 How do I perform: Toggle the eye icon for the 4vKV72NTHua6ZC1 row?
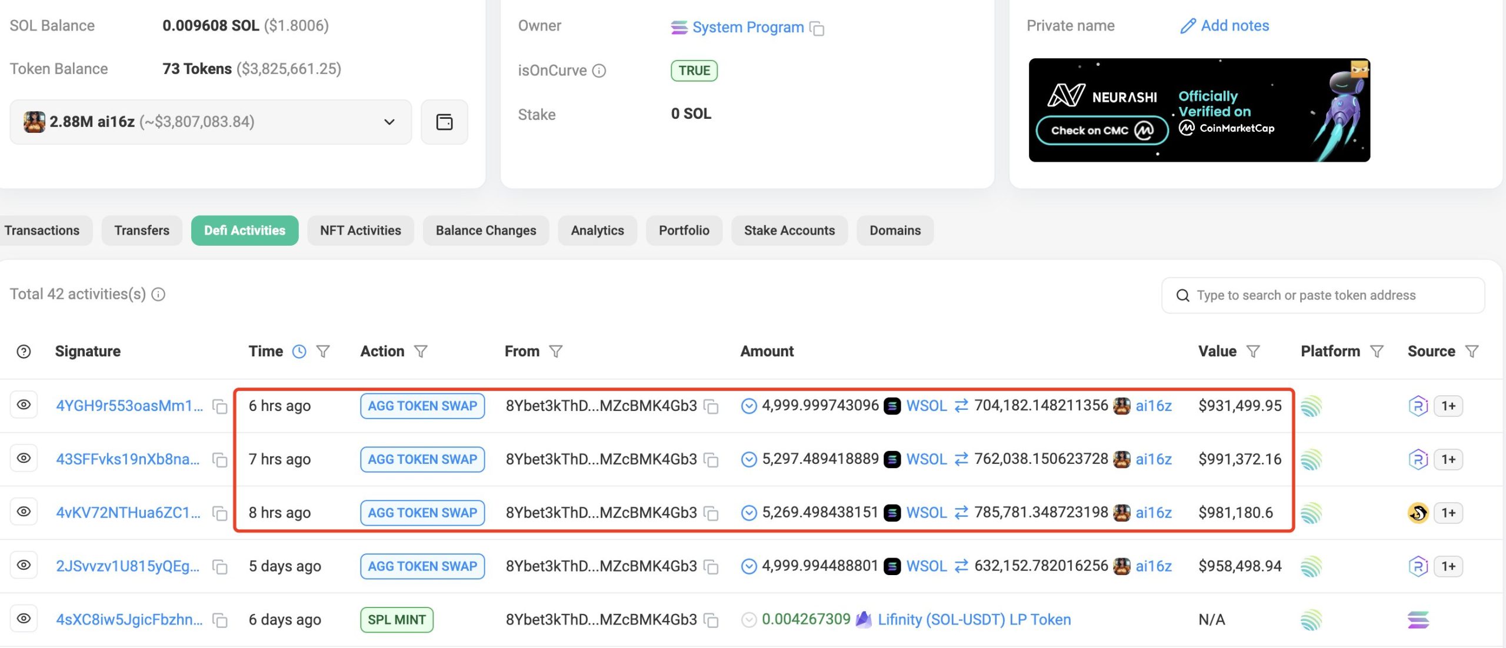pyautogui.click(x=24, y=512)
